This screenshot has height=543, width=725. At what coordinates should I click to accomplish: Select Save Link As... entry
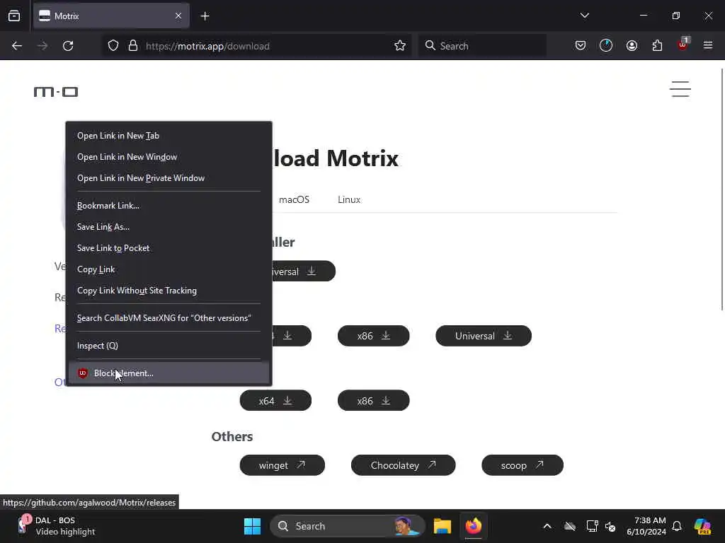point(169,227)
